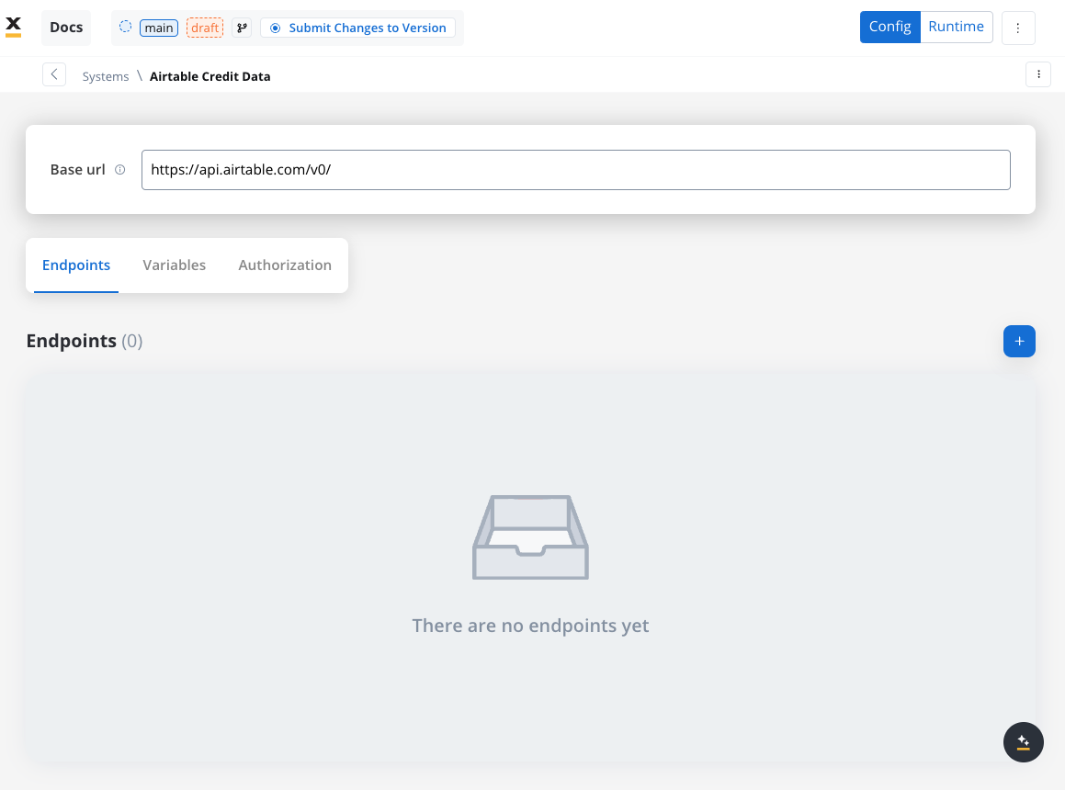
Task: Focus the Base url input field
Action: tap(576, 170)
